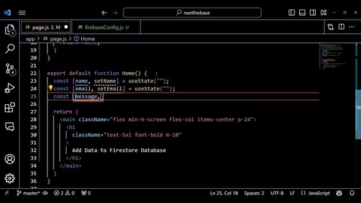Click the word message on line 25
Image resolution: width=361 pixels, height=203 pixels.
pyautogui.click(x=86, y=96)
